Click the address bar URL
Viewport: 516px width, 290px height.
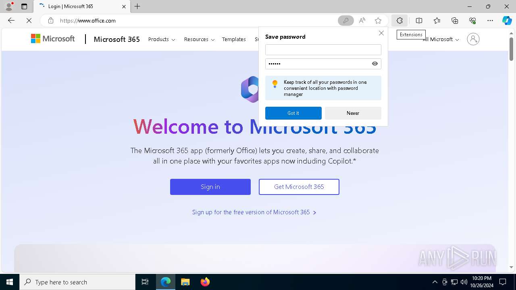click(88, 21)
